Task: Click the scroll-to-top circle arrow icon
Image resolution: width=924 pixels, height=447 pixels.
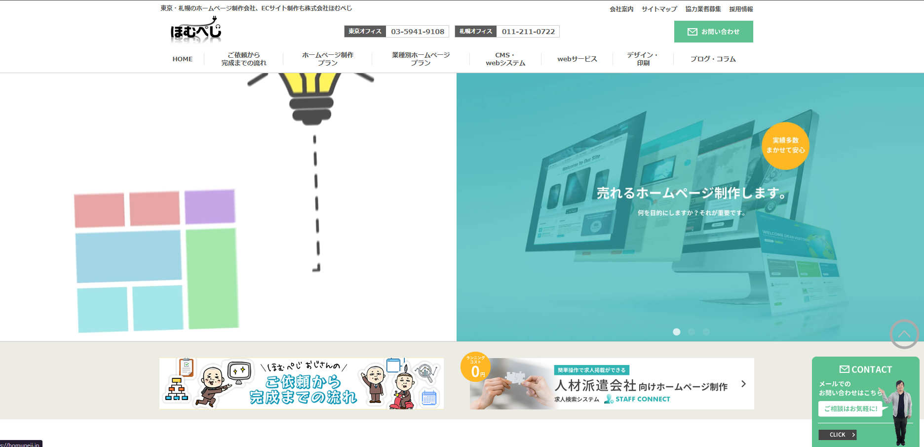Action: [x=904, y=334]
